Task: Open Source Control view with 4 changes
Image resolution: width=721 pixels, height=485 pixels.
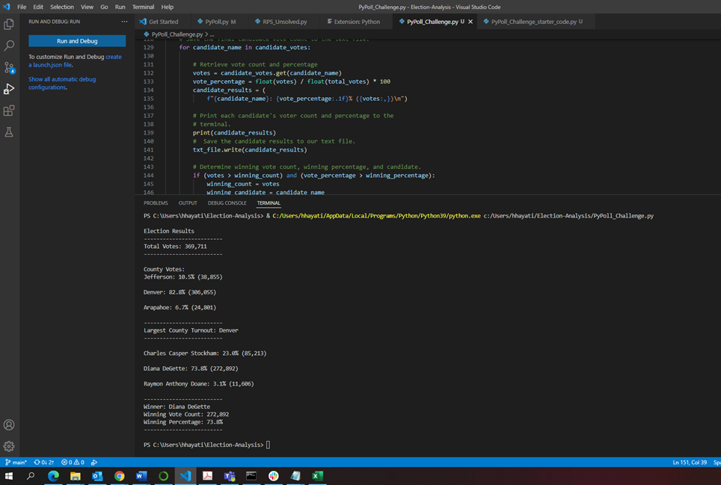Action: click(9, 68)
